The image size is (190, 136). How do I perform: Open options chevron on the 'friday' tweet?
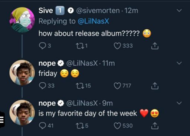pyautogui.click(x=179, y=63)
